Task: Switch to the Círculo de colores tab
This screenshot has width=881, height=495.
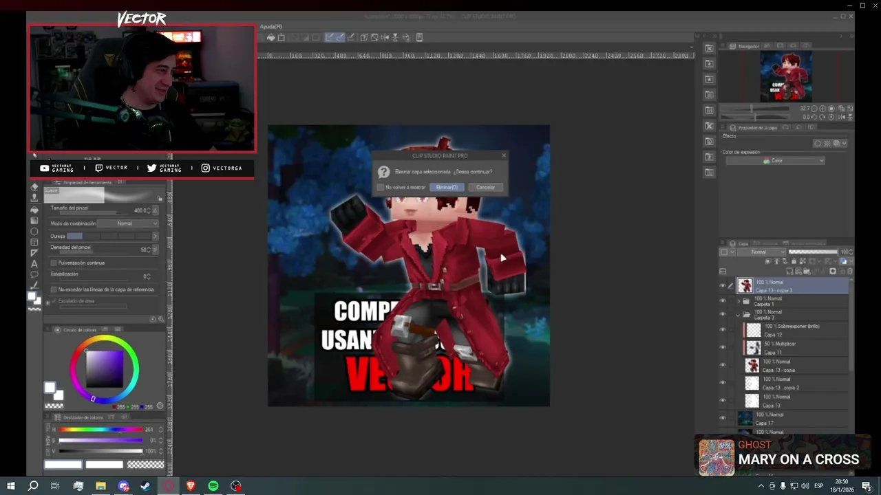Action: tap(76, 330)
